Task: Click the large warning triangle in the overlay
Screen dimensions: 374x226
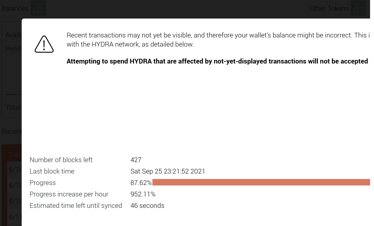Action: (44, 45)
